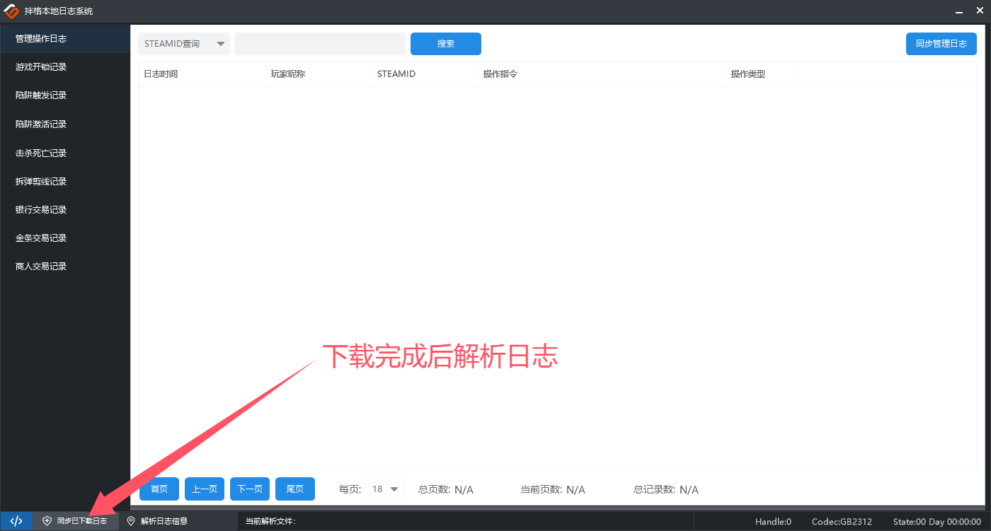991x531 pixels.
Task: Click the location pin icon for 解析日志信息
Action: [x=131, y=521]
